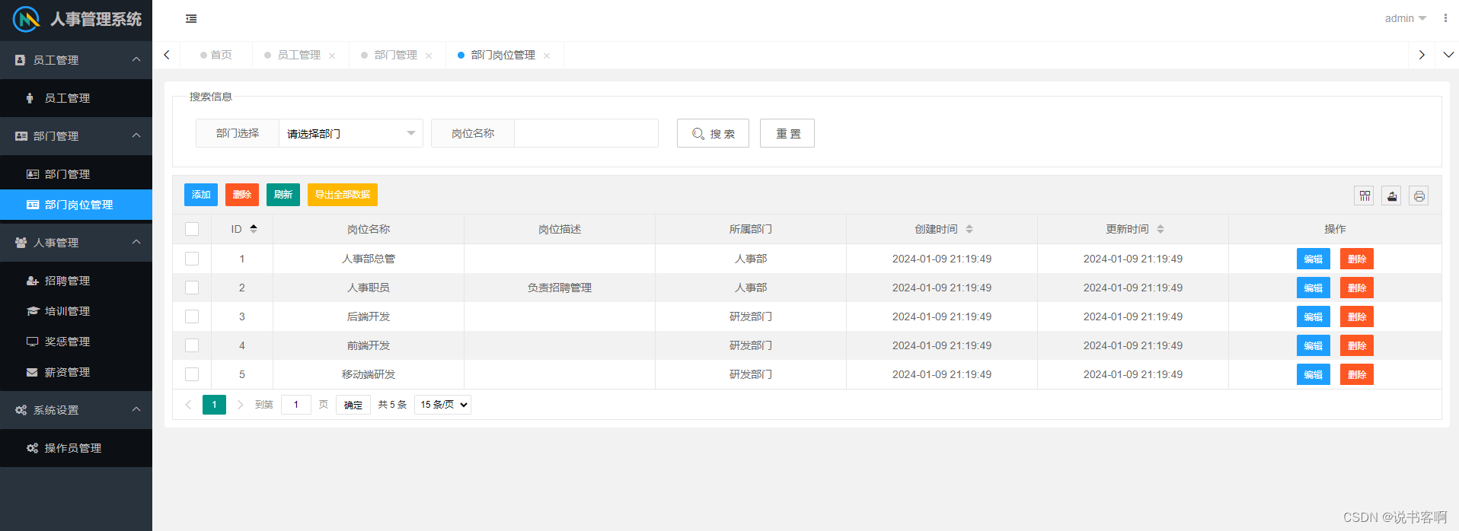The width and height of the screenshot is (1459, 531).
Task: Collapse 员工管理 sidebar group
Action: click(x=76, y=60)
